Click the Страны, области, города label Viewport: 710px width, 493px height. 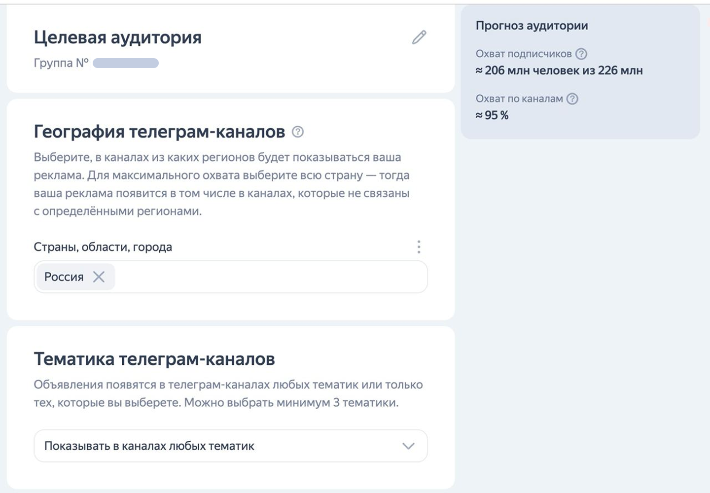coord(103,247)
